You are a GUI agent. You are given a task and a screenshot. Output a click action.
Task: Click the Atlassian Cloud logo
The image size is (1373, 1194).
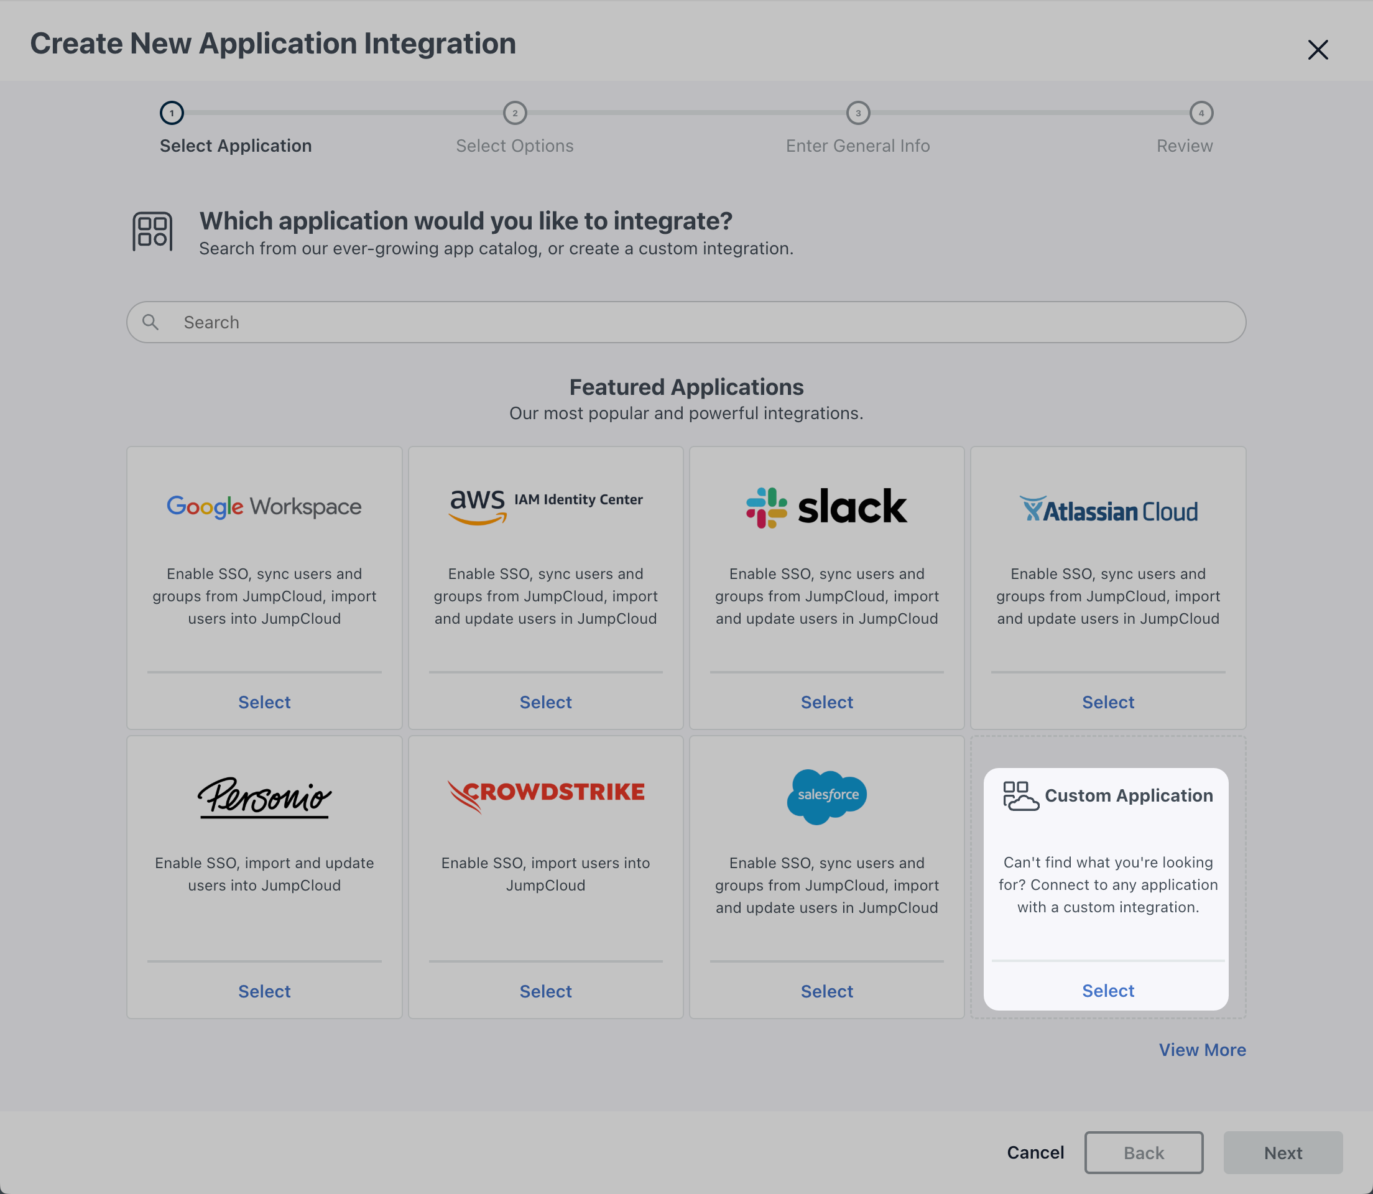(x=1108, y=510)
